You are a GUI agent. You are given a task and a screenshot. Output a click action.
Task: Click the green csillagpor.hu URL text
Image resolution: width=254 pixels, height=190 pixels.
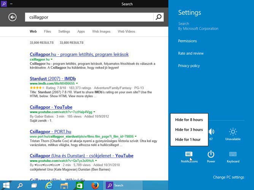(x=40, y=59)
